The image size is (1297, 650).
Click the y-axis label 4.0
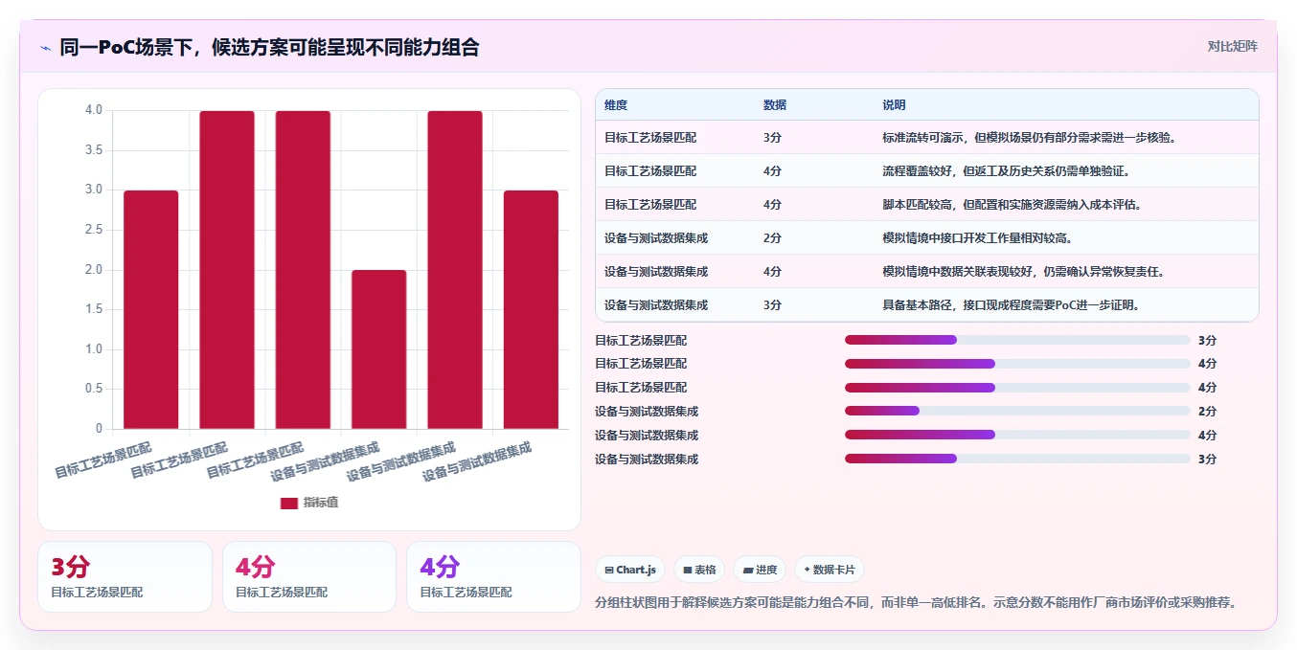click(x=93, y=110)
